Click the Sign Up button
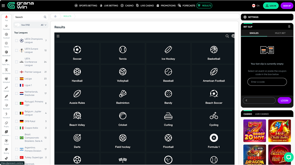This screenshot has width=295, height=165. coord(287,6)
